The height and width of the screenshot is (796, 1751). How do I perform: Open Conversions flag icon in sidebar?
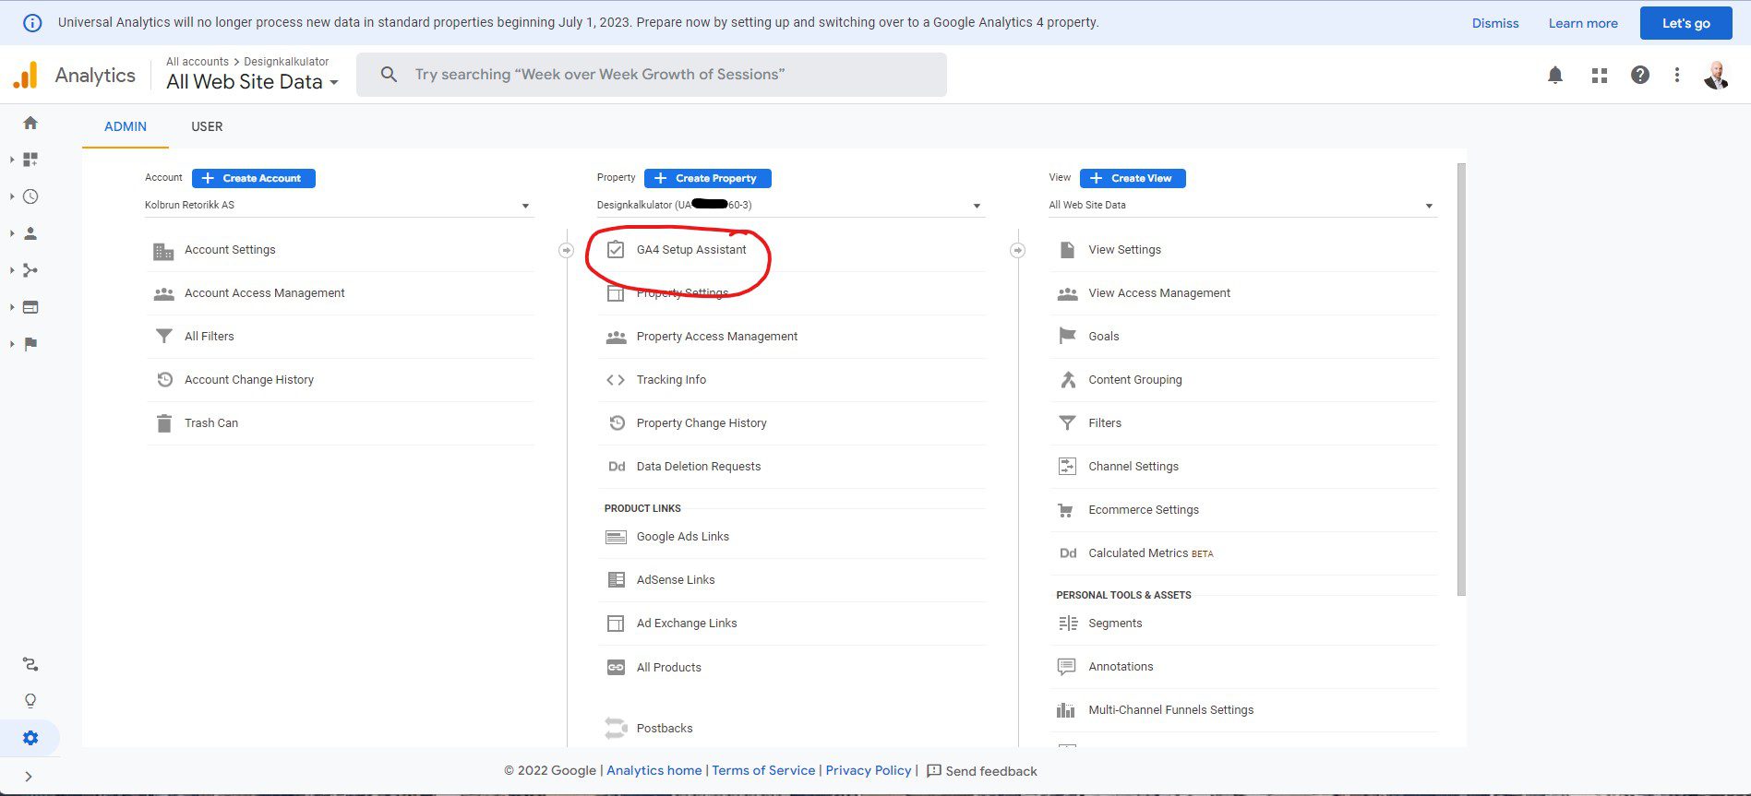(x=30, y=344)
